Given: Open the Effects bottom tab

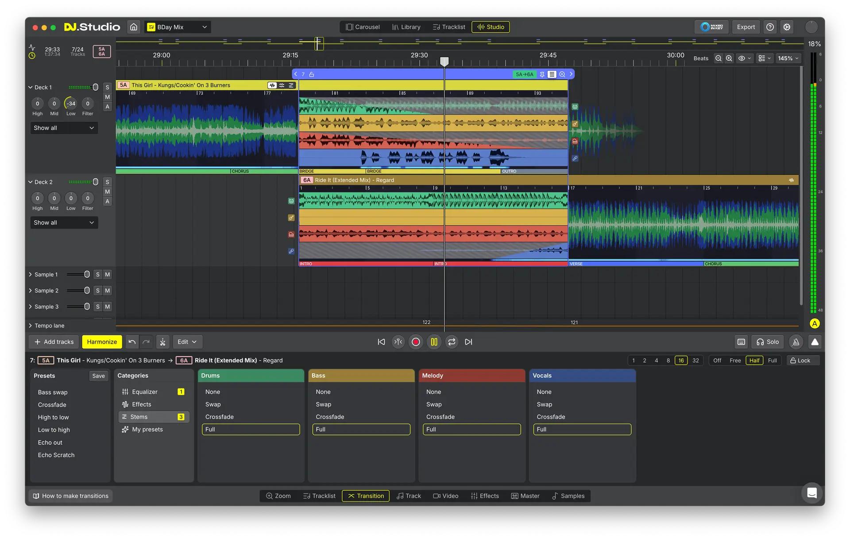Looking at the screenshot, I should pos(485,496).
